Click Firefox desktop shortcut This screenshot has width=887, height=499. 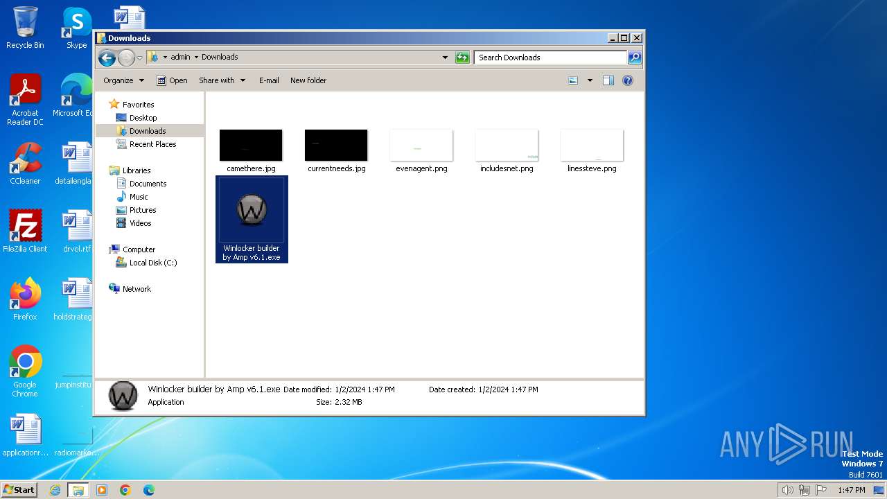pyautogui.click(x=25, y=299)
